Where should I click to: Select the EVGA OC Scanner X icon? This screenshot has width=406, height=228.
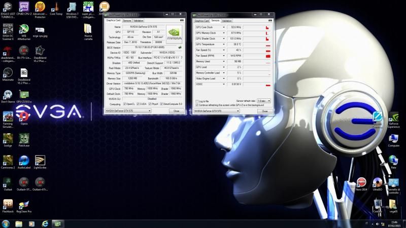(x=8, y=32)
